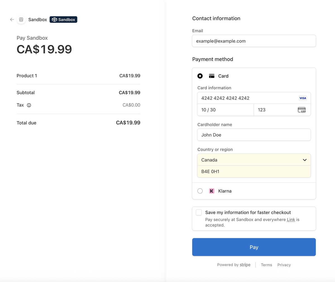Viewport: 335px width, 282px height.
Task: Click the Klarna logo icon
Action: [212, 191]
